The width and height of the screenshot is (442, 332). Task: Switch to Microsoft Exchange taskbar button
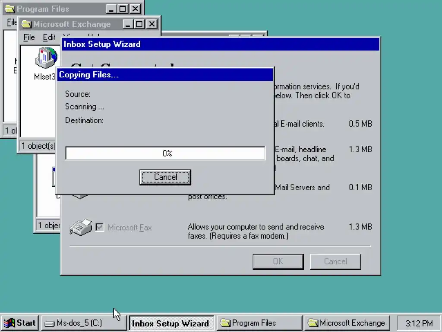click(x=347, y=323)
